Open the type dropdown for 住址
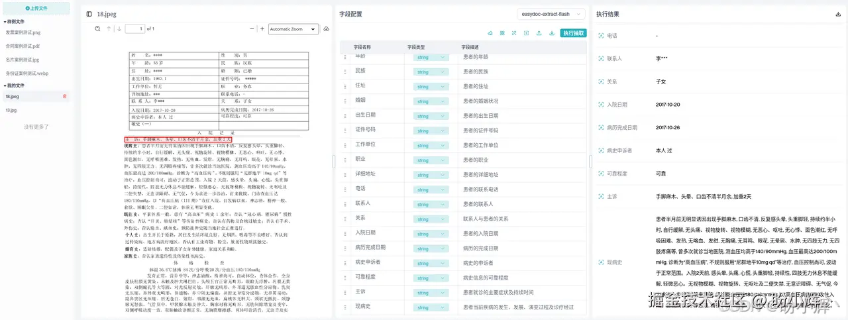 pyautogui.click(x=431, y=87)
